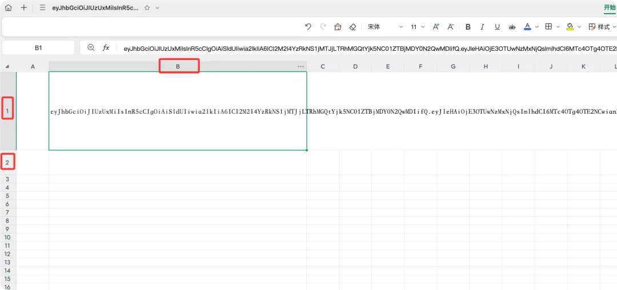Open the font size 11 dropdown
The width and height of the screenshot is (617, 290).
(x=418, y=27)
